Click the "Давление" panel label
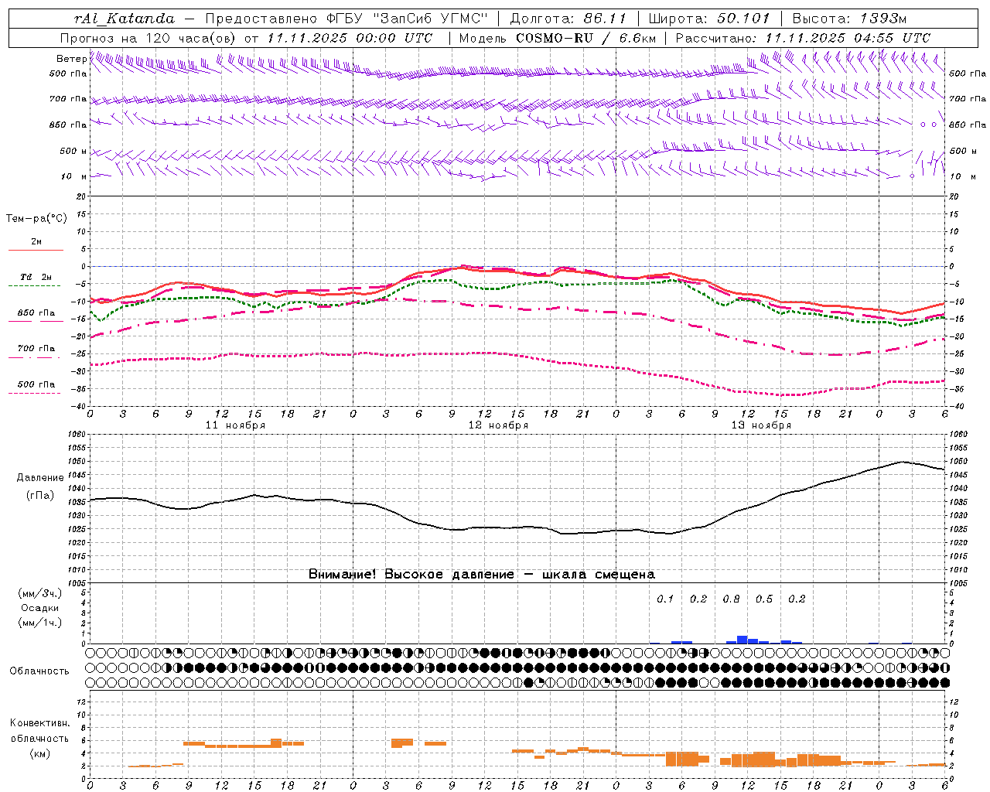Screen dimensions: 990x792 (x=40, y=478)
